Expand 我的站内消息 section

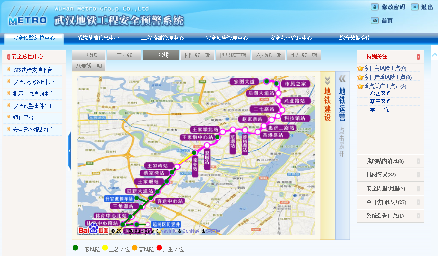[x=418, y=161]
